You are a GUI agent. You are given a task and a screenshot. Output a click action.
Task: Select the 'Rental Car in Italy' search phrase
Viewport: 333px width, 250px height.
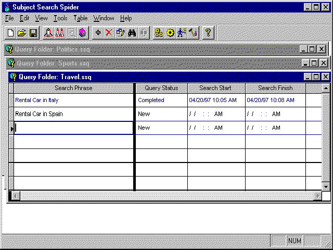pyautogui.click(x=36, y=100)
